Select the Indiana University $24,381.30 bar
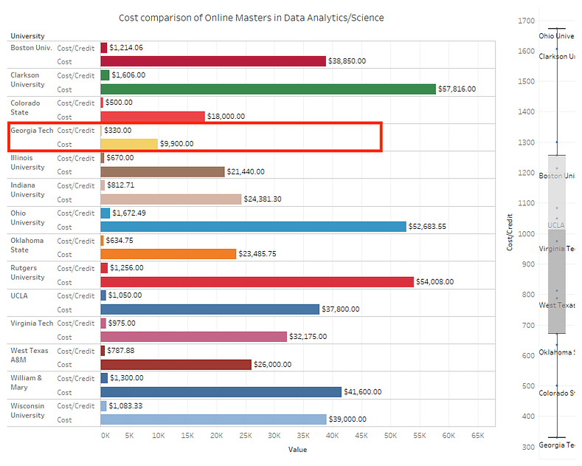 coord(170,199)
